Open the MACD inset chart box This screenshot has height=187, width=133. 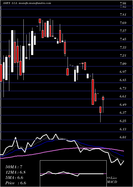[x=73, y=174]
